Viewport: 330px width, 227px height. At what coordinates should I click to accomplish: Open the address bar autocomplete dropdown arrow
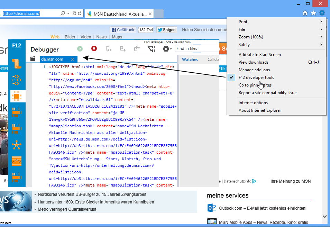click(x=68, y=13)
